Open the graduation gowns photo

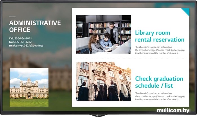(x=104, y=81)
